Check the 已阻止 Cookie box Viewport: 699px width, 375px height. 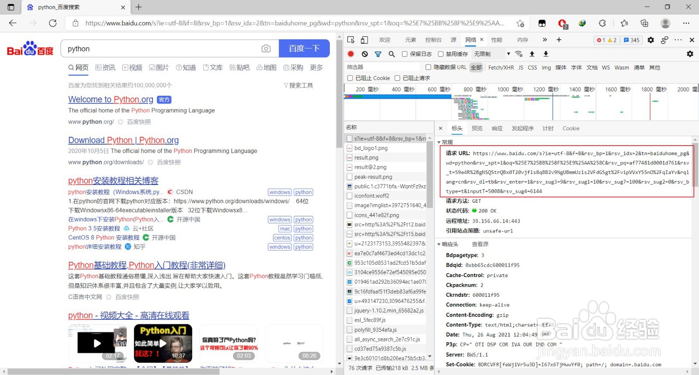point(350,78)
